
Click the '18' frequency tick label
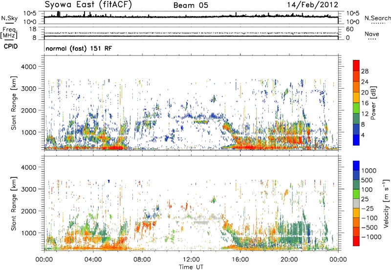coord(33,29)
